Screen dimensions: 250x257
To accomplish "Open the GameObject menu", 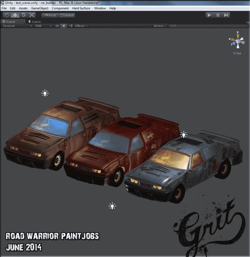I will click(40, 8).
